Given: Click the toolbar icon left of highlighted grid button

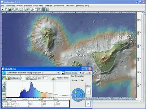Looking at the screenshot, I should (40, 9).
